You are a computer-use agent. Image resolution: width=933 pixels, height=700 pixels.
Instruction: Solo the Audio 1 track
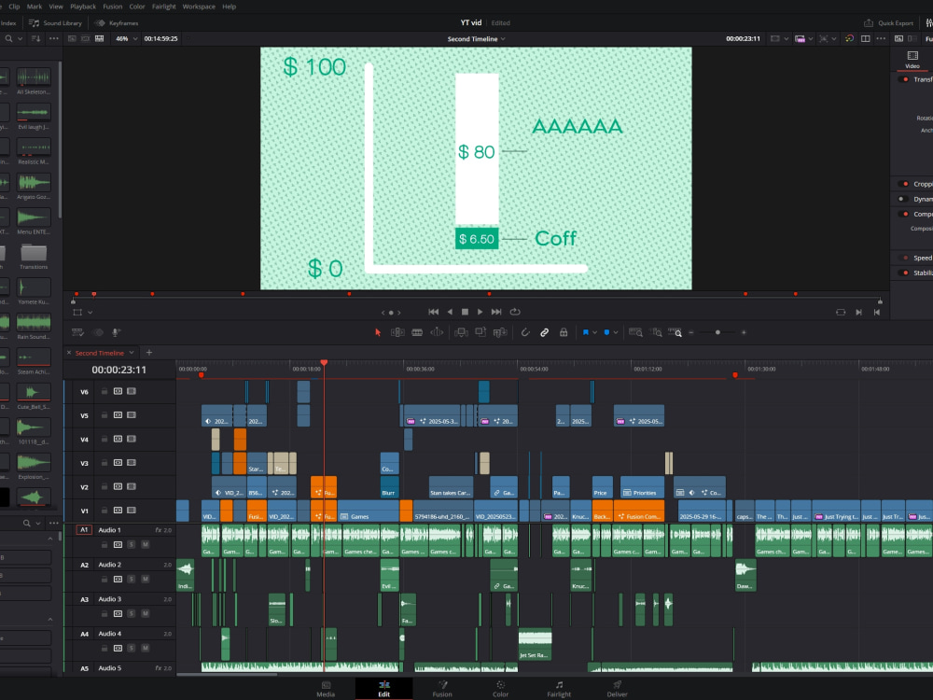(x=132, y=545)
